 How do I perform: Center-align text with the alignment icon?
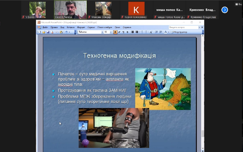(132, 32)
